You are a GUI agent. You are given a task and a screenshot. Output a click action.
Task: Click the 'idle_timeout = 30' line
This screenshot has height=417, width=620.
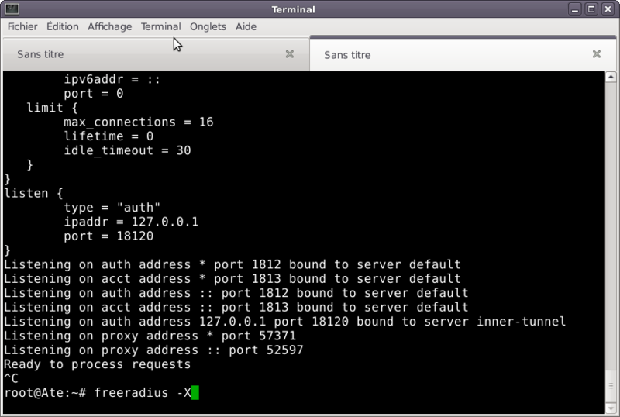pos(127,150)
